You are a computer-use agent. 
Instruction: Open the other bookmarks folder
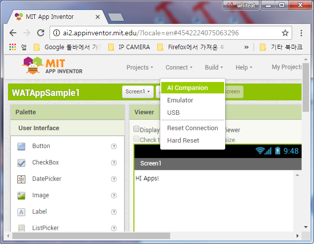[x=281, y=47]
